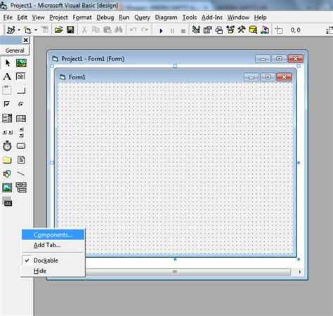Open the Form Layout Window icon
The image size is (333, 316).
(x=218, y=30)
